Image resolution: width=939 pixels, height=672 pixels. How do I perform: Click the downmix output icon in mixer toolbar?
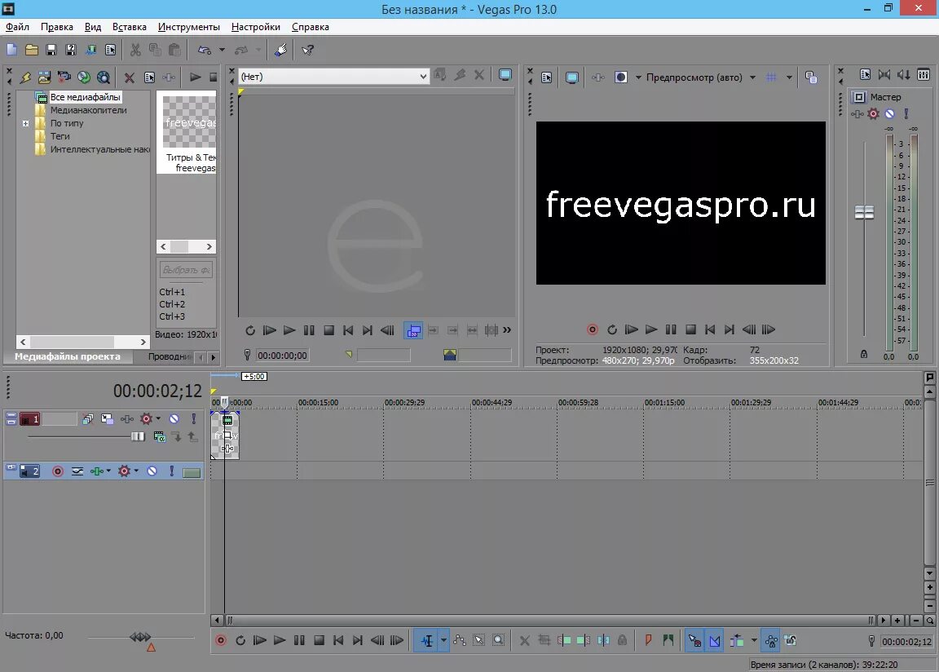coord(884,74)
